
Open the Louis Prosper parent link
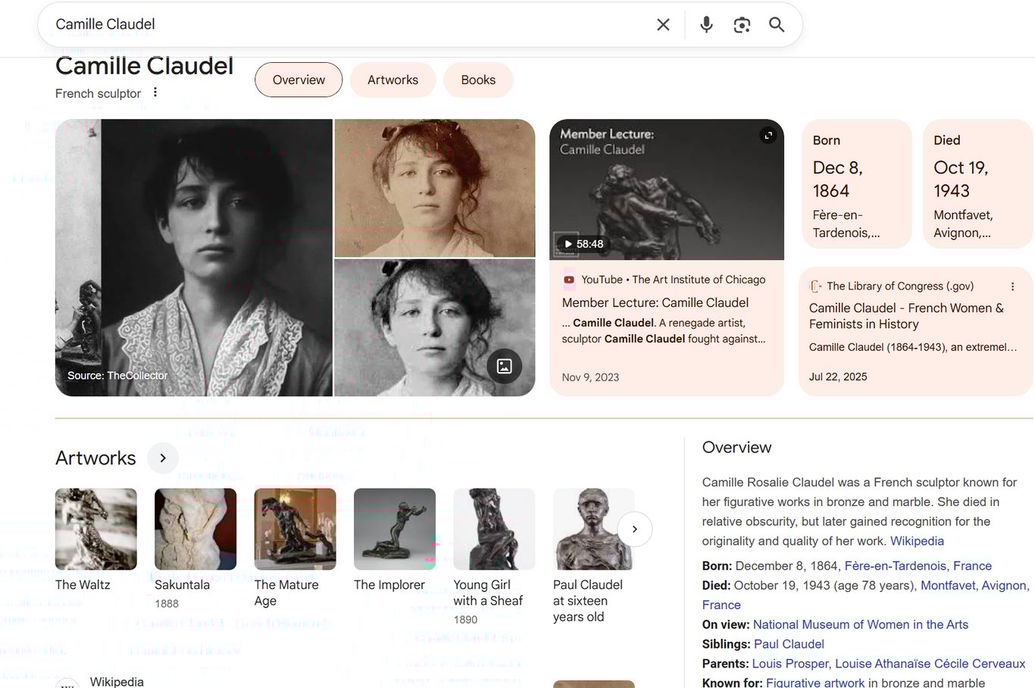(791, 664)
